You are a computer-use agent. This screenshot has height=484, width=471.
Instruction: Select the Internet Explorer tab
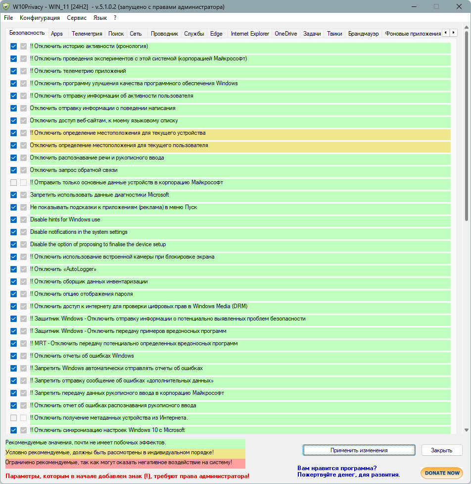[x=250, y=34]
